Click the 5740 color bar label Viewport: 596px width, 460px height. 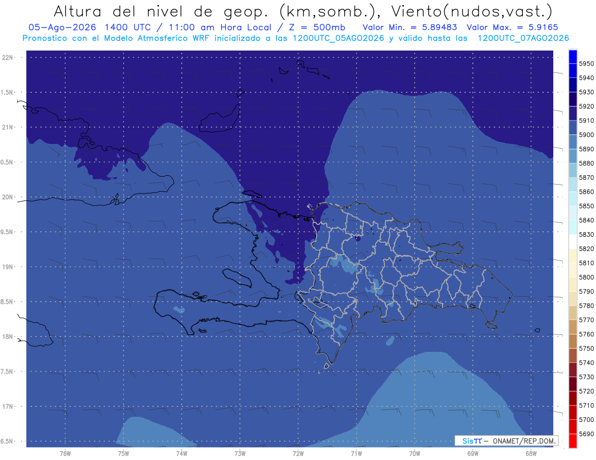pos(586,363)
